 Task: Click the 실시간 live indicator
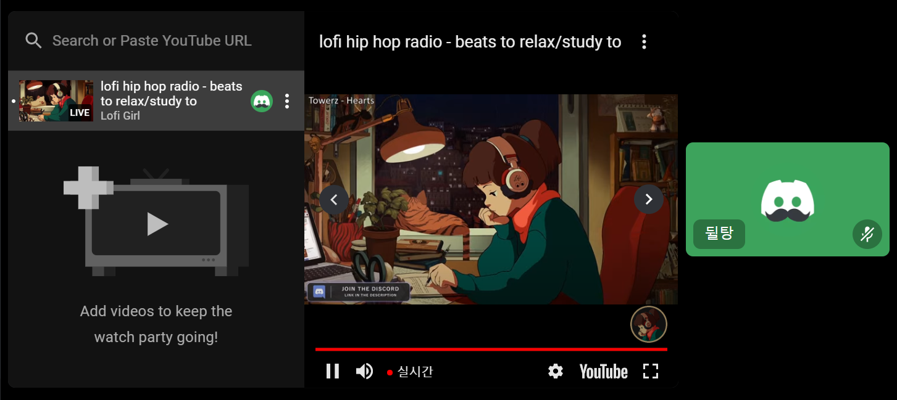[410, 372]
